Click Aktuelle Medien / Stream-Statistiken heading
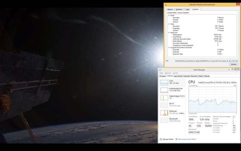Viewport: 241px width, 151px height. [178, 13]
